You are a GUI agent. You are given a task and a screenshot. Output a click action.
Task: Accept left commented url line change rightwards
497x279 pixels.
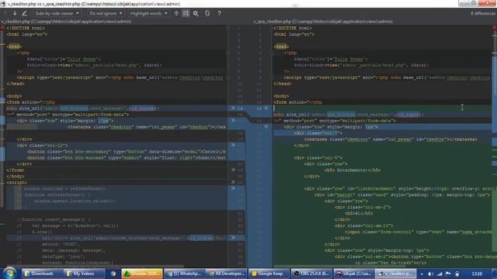pos(233,238)
